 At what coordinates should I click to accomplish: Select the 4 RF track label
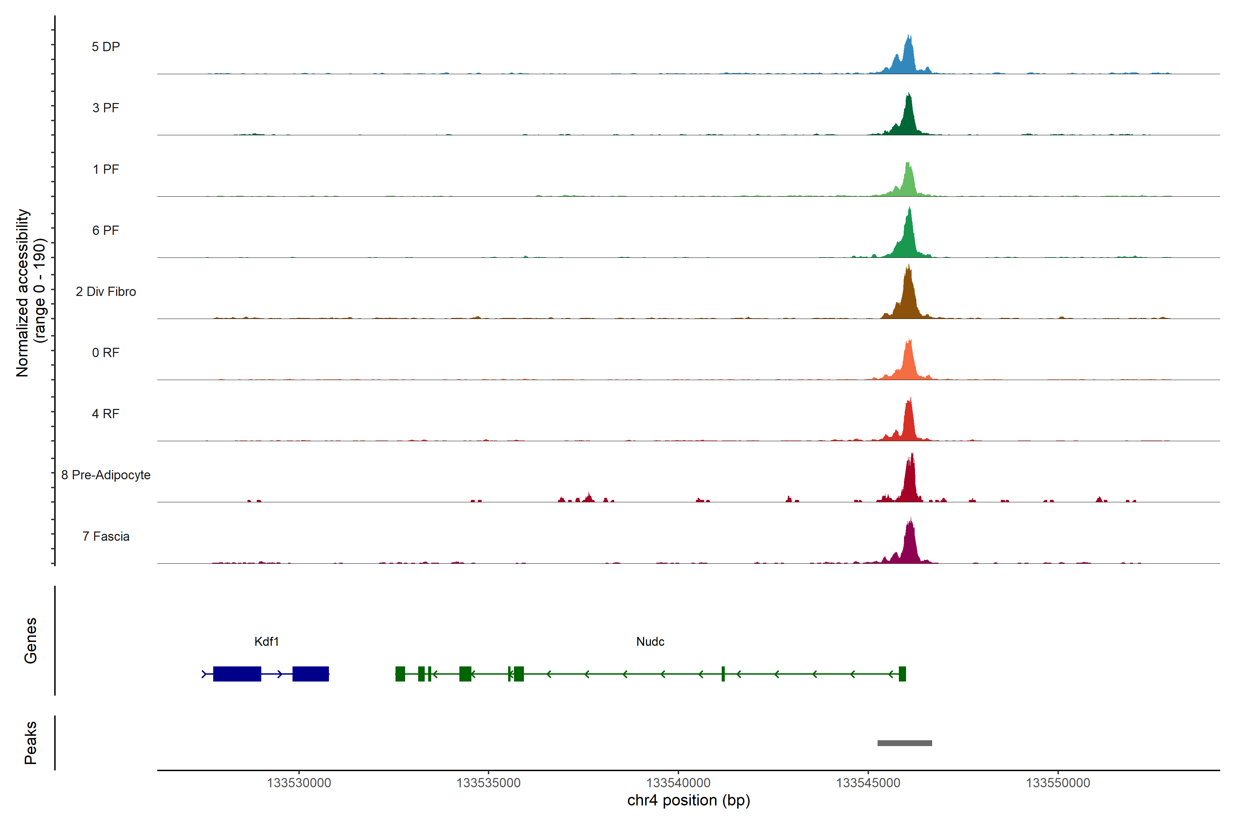click(106, 414)
